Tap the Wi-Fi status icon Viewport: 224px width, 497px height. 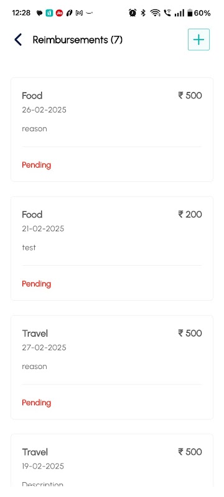(x=155, y=13)
